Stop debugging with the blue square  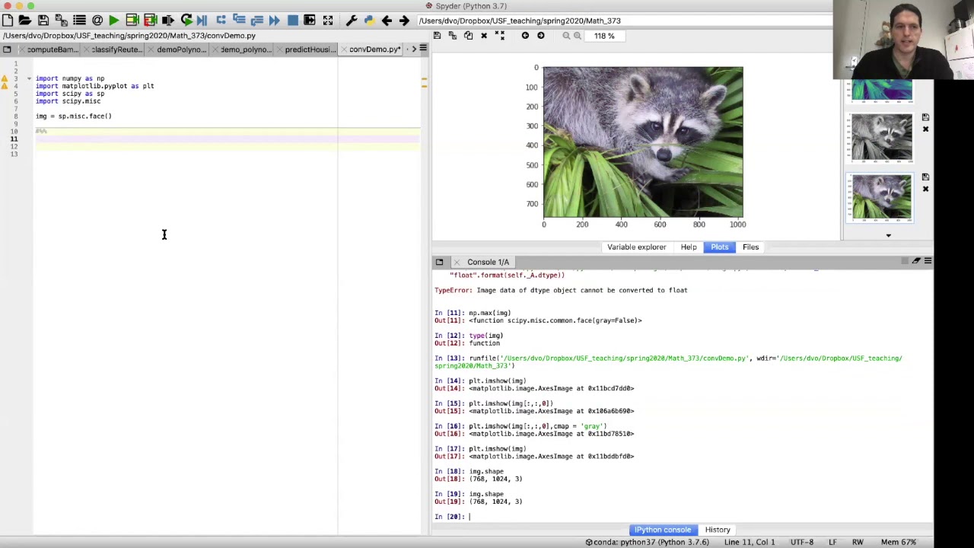click(x=293, y=21)
